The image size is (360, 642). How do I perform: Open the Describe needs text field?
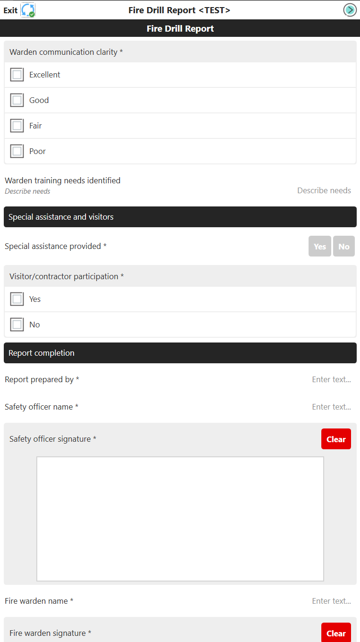[324, 190]
